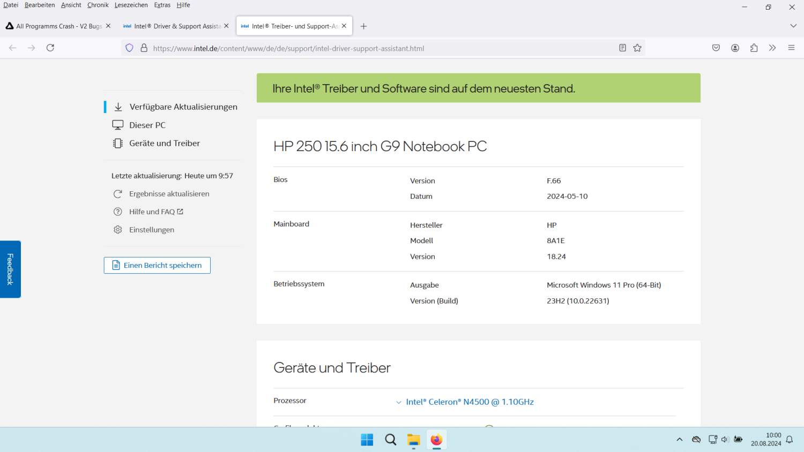Select Dieser PC monitor icon in sidebar
Image resolution: width=804 pixels, height=452 pixels.
tap(117, 125)
